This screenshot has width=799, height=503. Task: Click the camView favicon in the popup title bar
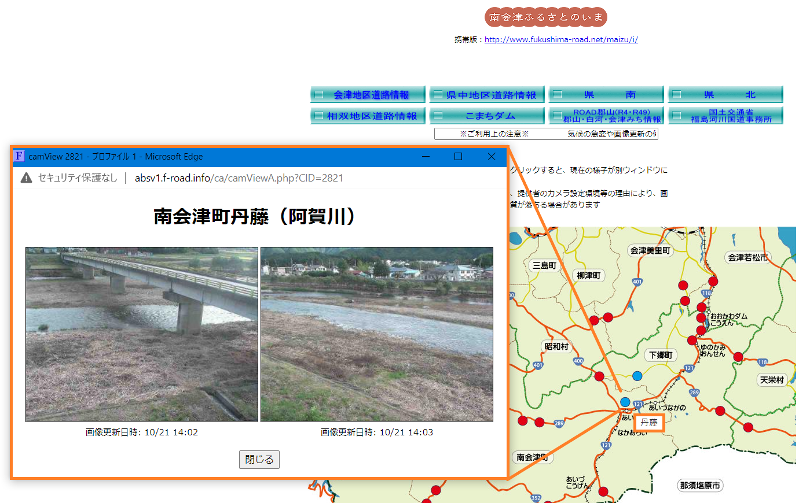pyautogui.click(x=18, y=156)
